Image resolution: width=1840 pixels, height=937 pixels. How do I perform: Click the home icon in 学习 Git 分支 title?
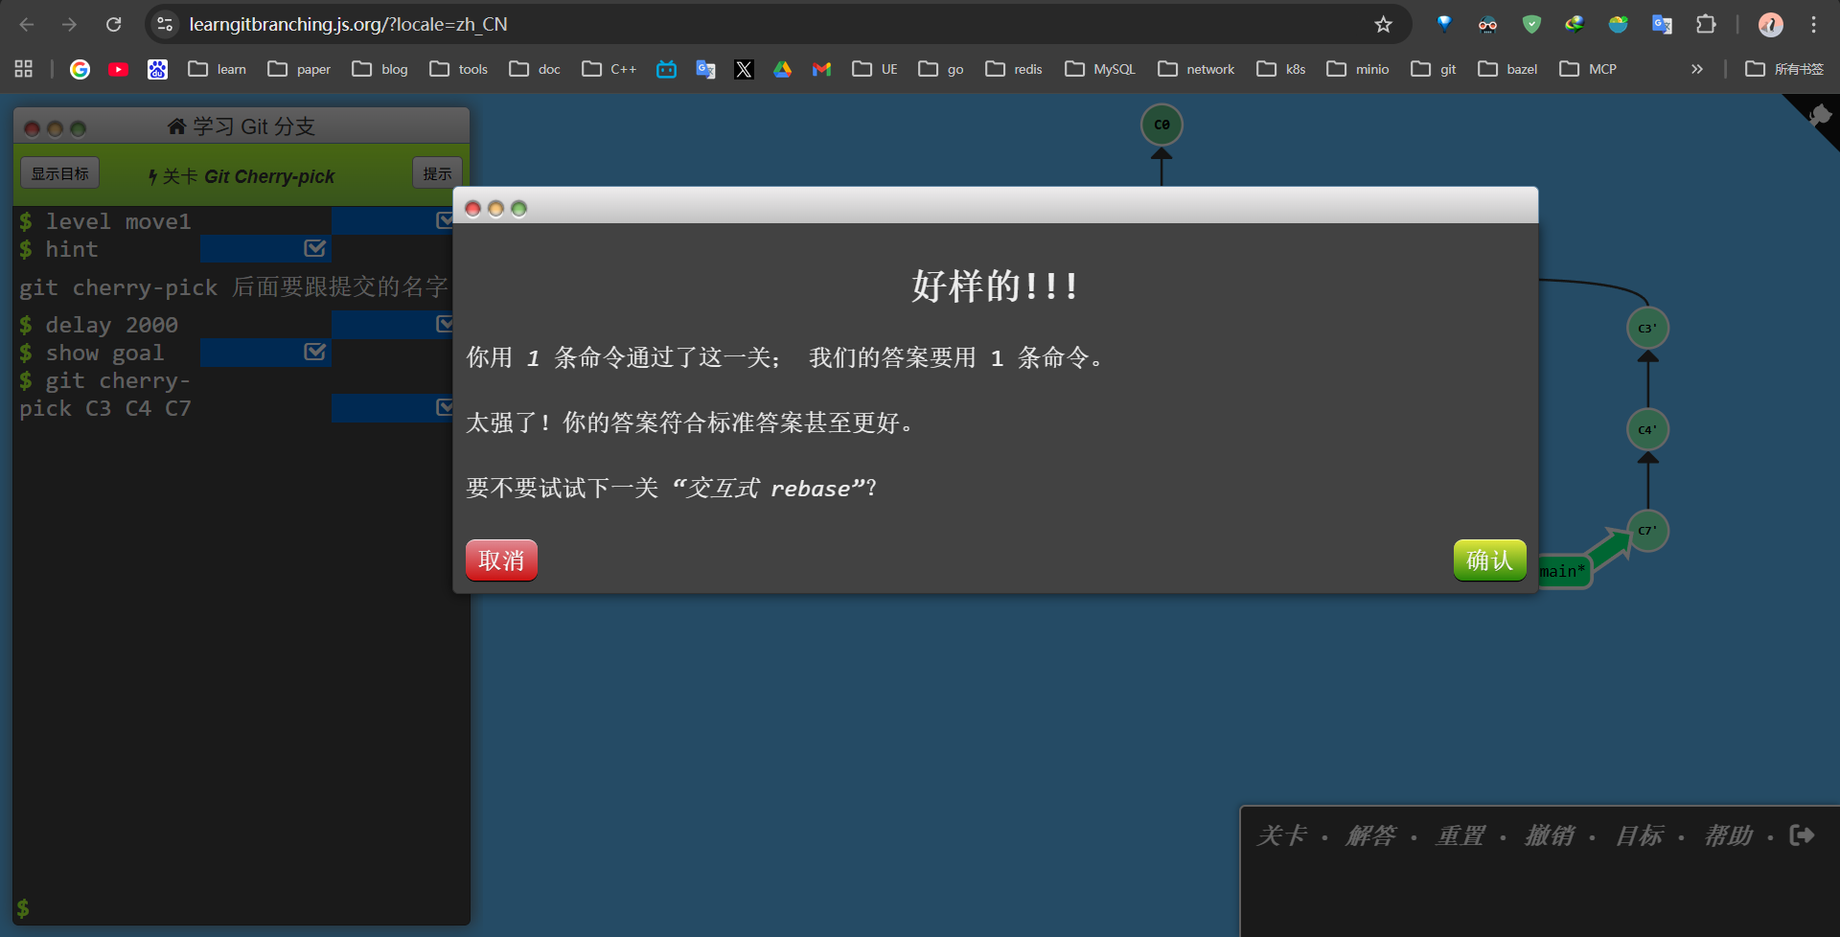click(x=176, y=126)
